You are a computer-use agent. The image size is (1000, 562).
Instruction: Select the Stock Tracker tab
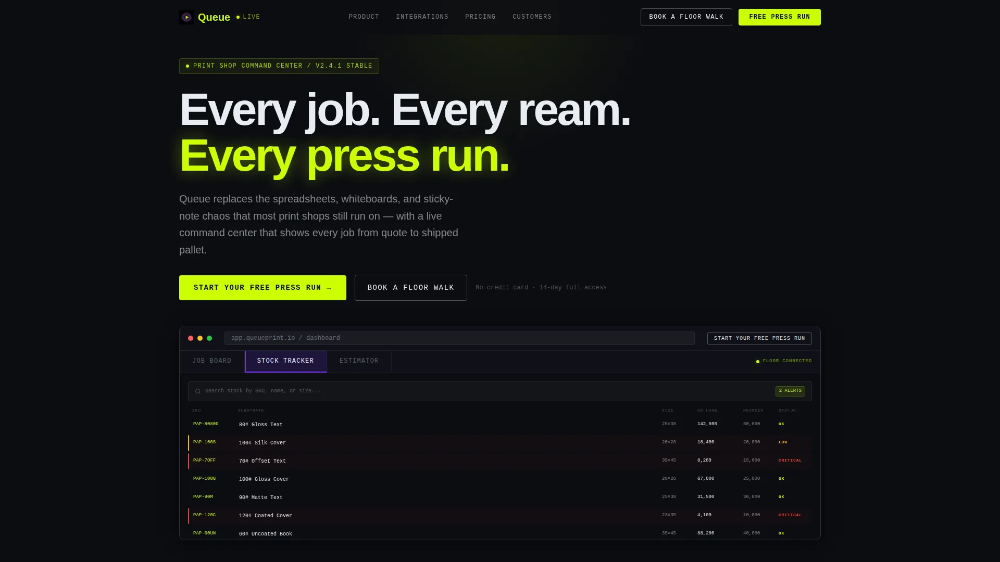click(x=285, y=361)
